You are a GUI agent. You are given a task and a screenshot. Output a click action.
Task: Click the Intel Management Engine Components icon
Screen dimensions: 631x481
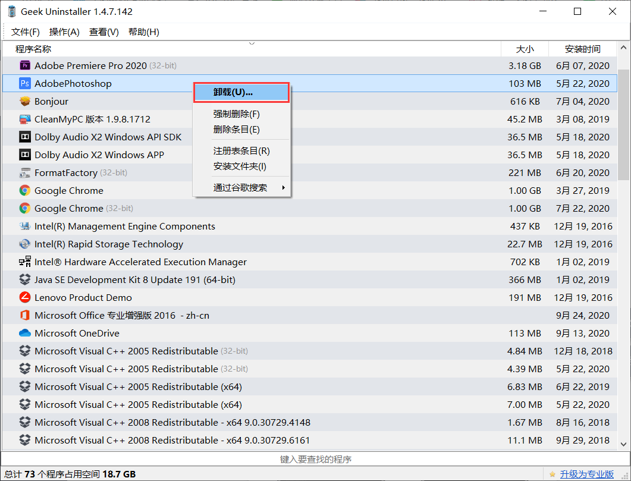point(25,226)
